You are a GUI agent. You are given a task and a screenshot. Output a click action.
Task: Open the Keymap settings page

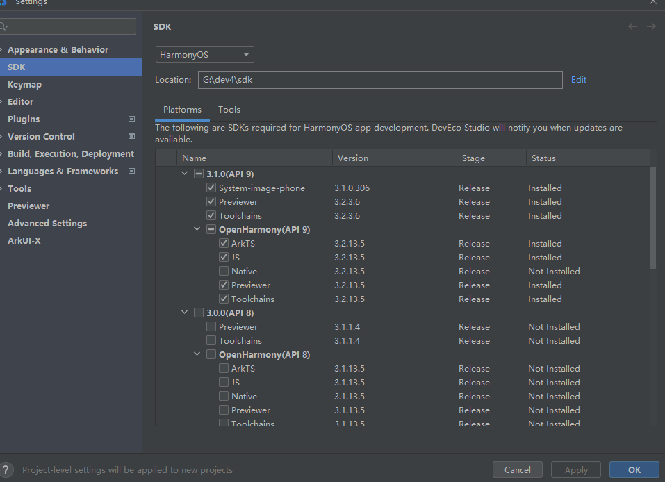[x=24, y=84]
